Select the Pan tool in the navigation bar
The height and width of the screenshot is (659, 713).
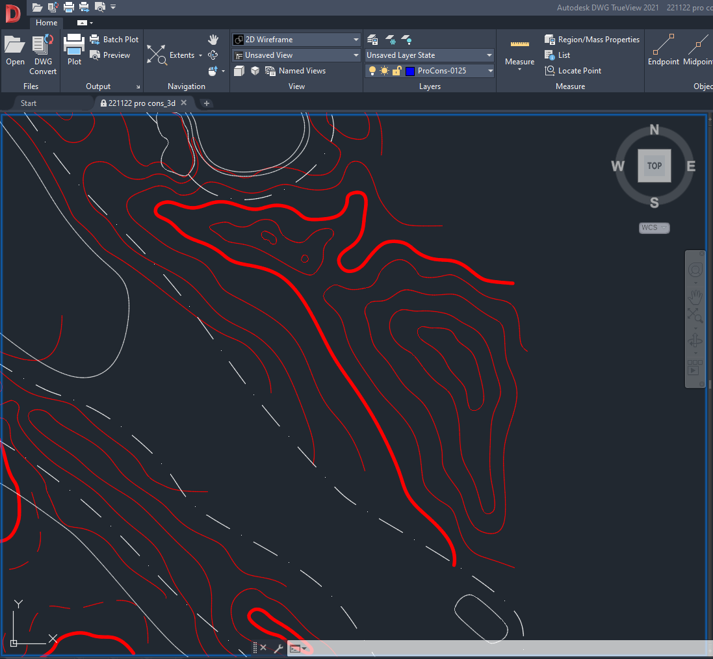tap(695, 296)
